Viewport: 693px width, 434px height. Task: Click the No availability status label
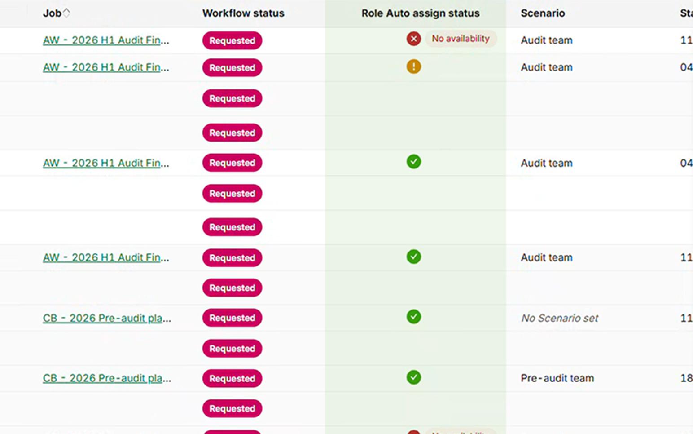tap(461, 39)
